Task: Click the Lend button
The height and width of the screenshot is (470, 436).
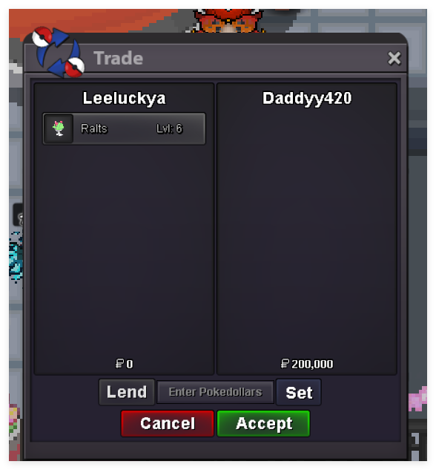Action: tap(127, 392)
